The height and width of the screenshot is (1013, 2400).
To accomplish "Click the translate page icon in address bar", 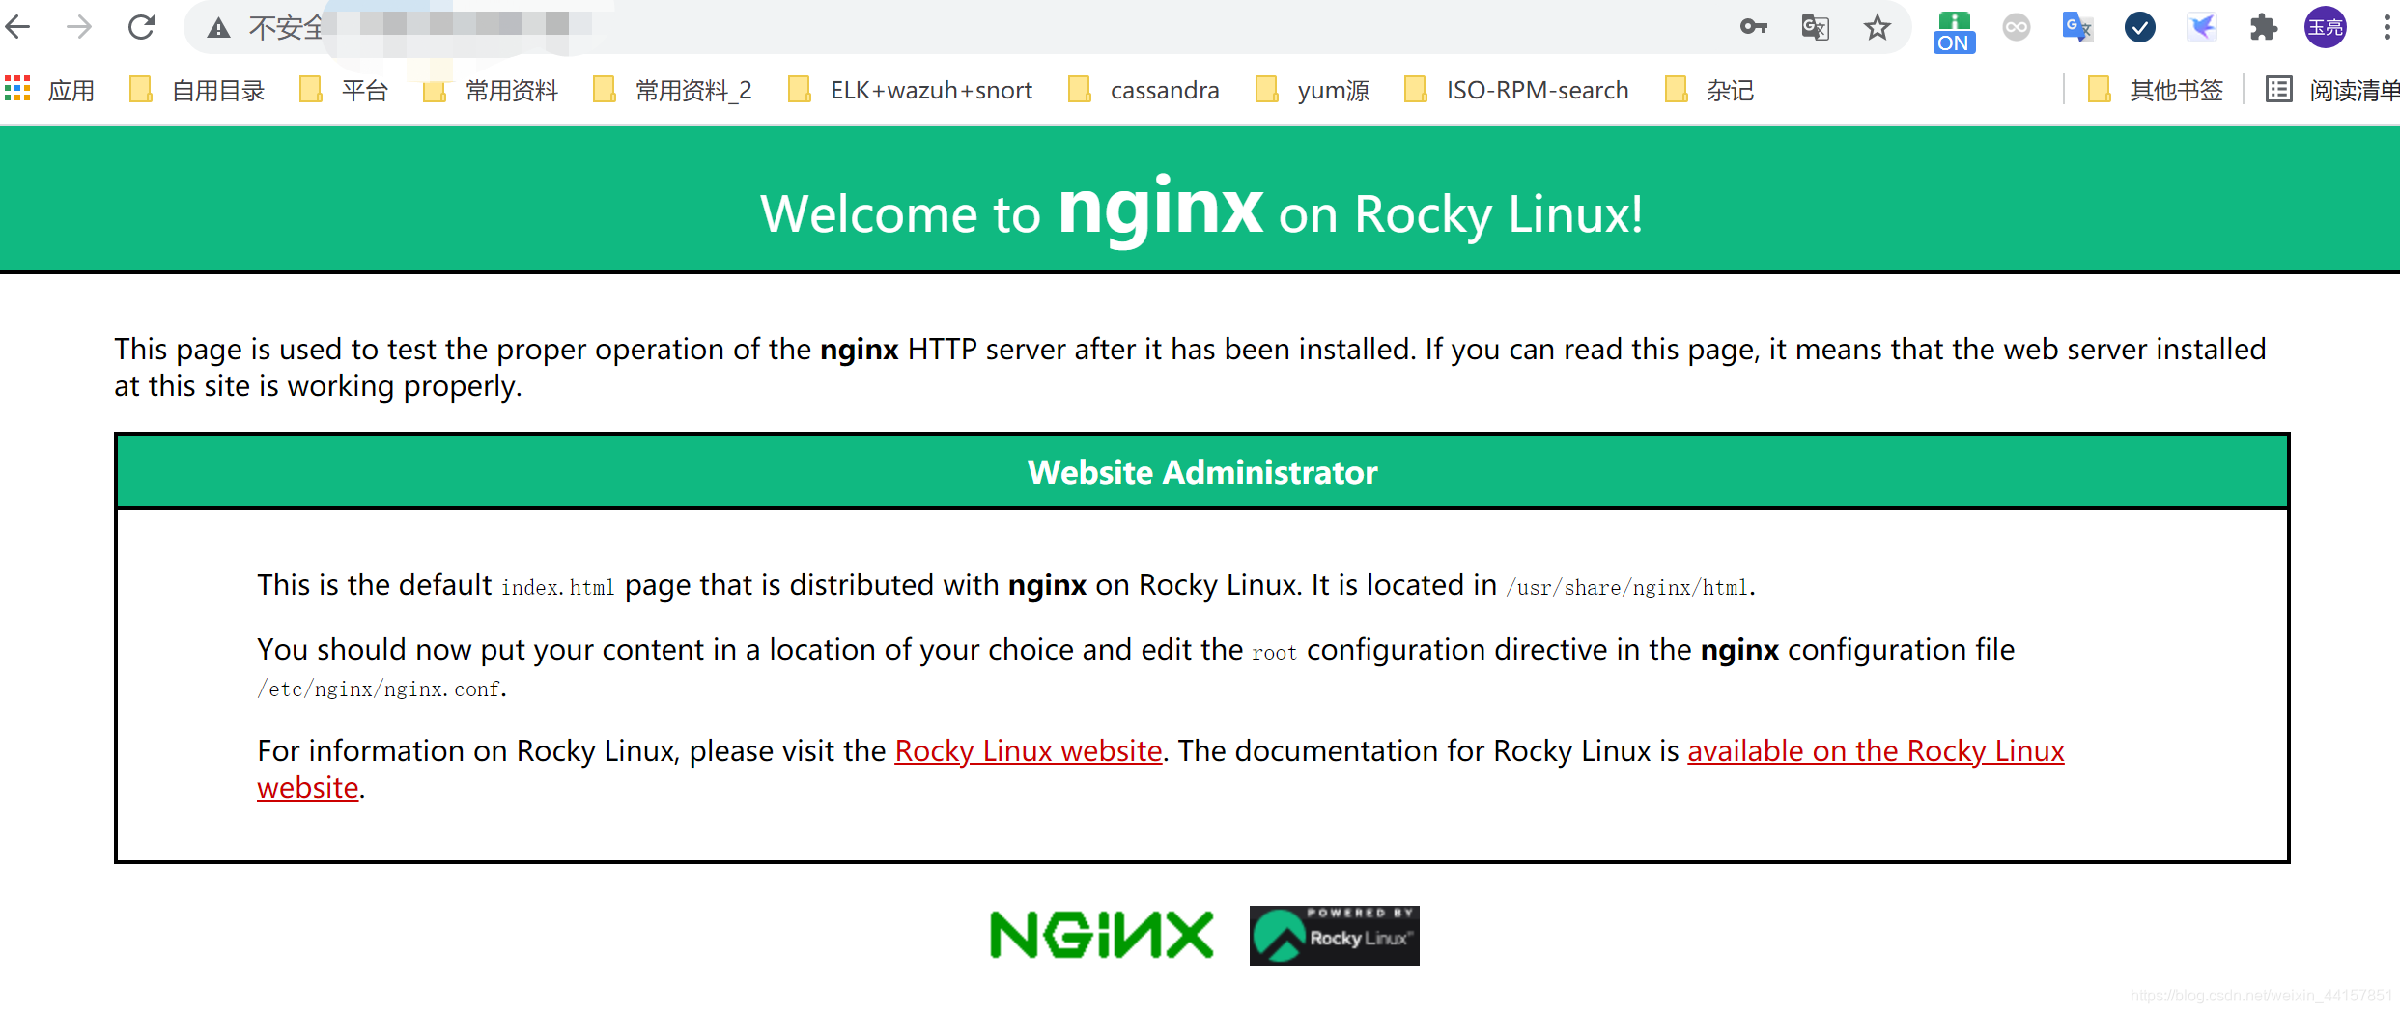I will pos(1815,27).
